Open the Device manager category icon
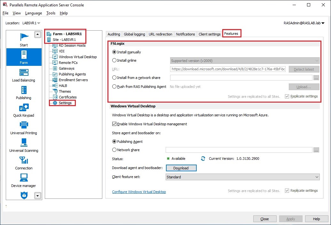331x225 pixels. pyautogui.click(x=24, y=178)
